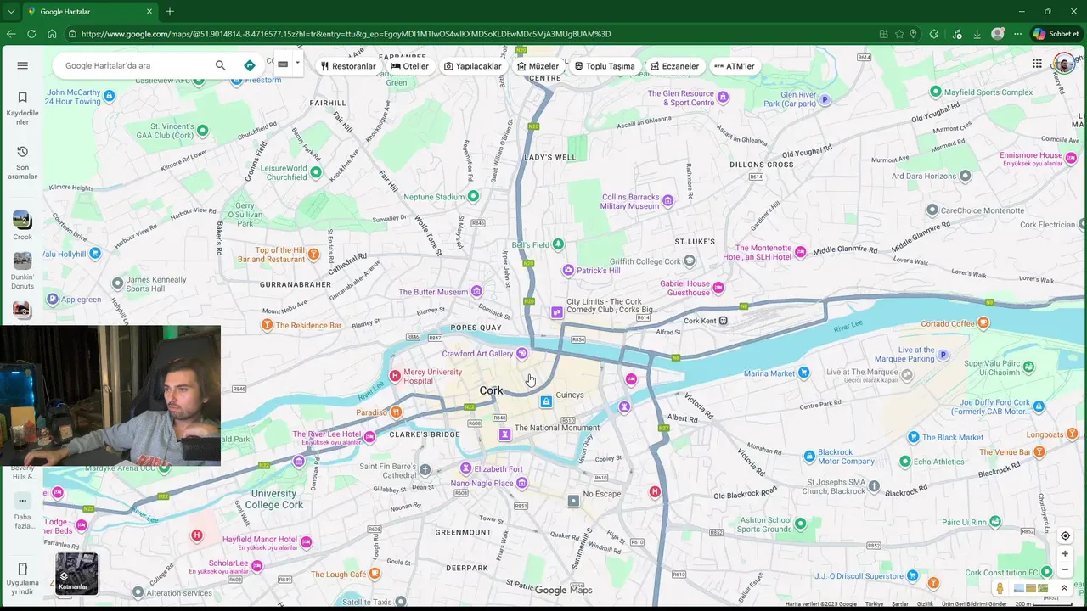Select the Eczaneler chip
This screenshot has height=611, width=1087.
[x=675, y=66]
